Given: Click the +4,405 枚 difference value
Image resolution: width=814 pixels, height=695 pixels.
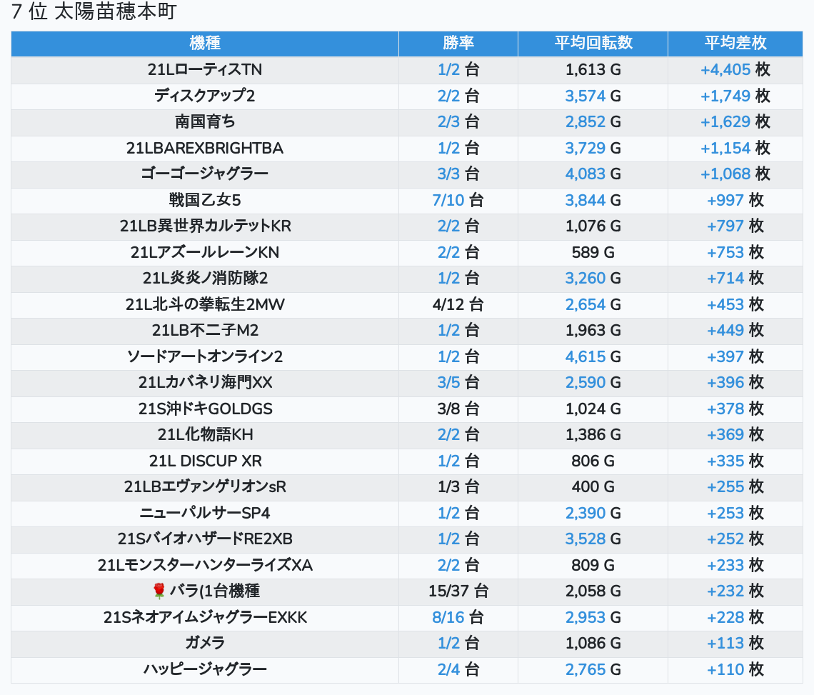Looking at the screenshot, I should click(735, 69).
